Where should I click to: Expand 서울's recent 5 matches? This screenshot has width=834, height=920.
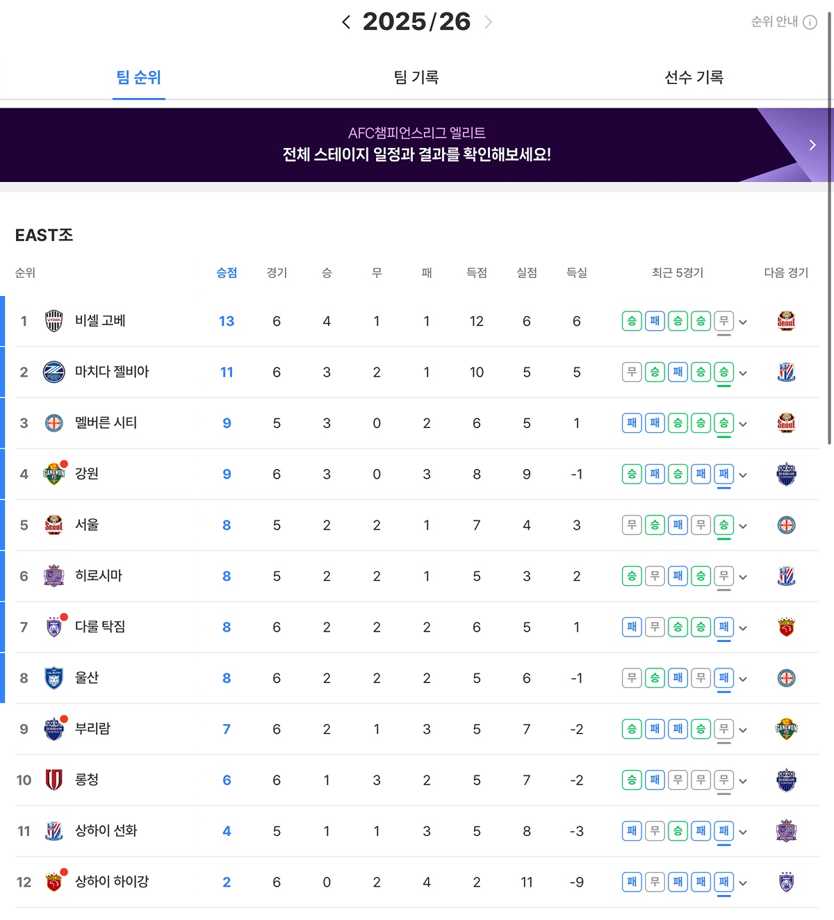[x=743, y=526]
